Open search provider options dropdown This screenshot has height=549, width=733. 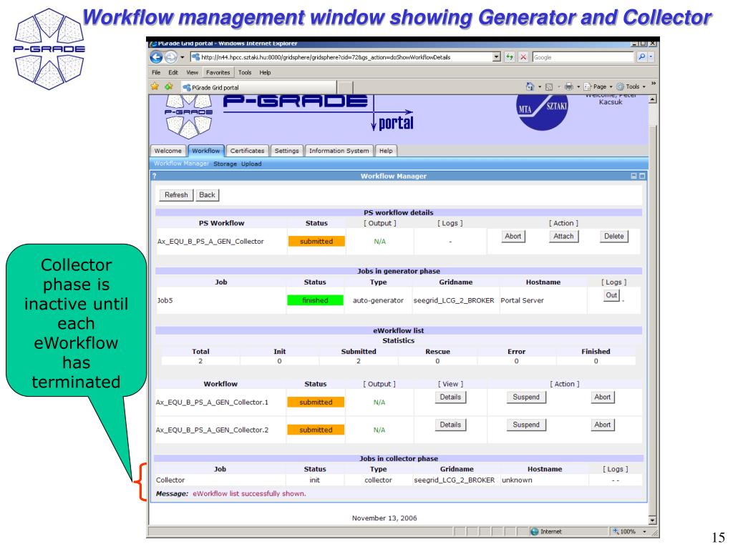[x=651, y=57]
